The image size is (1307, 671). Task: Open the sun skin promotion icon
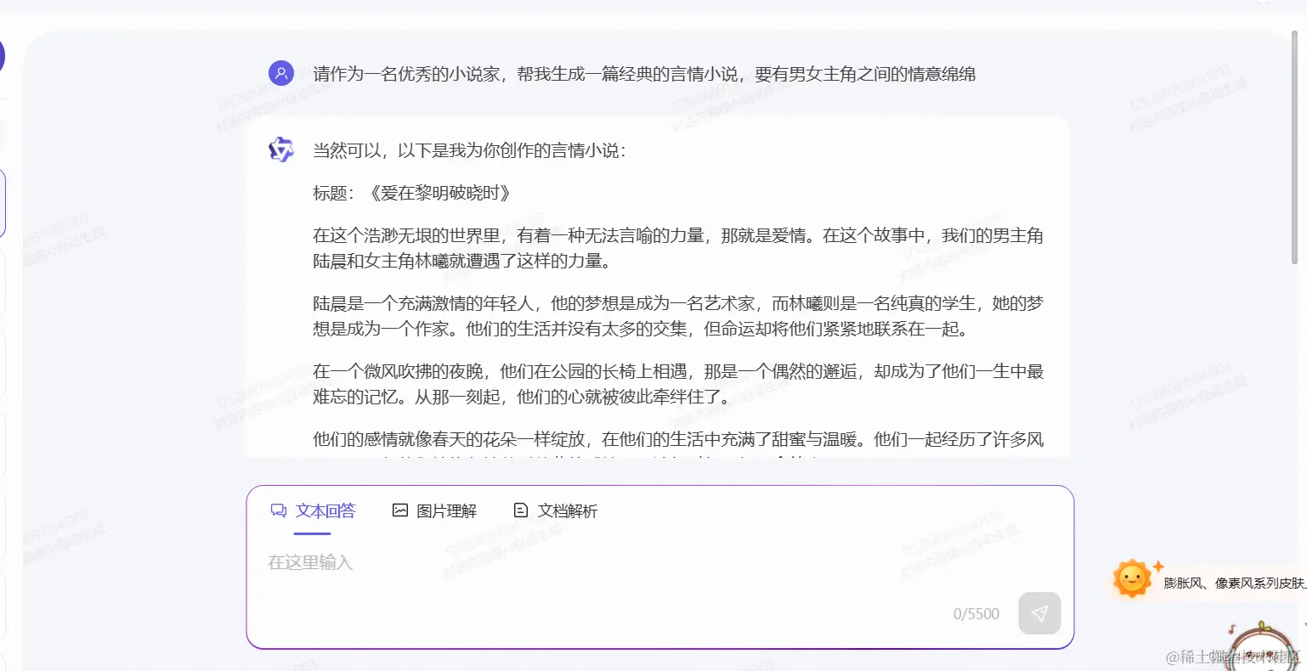1131,578
